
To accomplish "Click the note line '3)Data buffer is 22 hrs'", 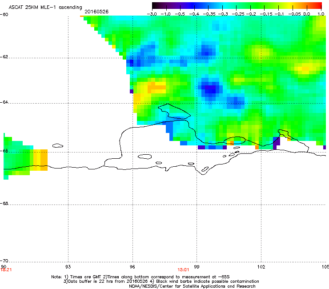I will point(161,281).
